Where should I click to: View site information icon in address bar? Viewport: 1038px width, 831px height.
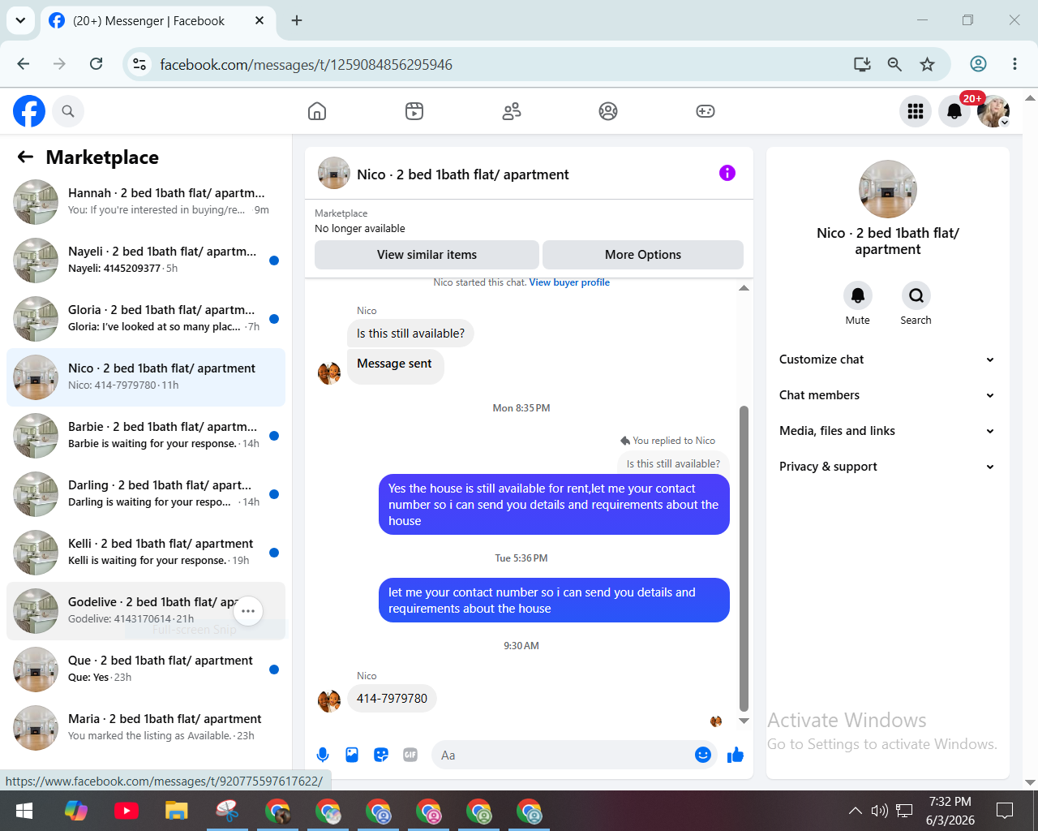pos(139,64)
